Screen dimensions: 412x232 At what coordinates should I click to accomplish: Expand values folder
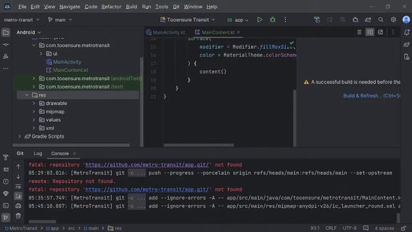pos(34,120)
